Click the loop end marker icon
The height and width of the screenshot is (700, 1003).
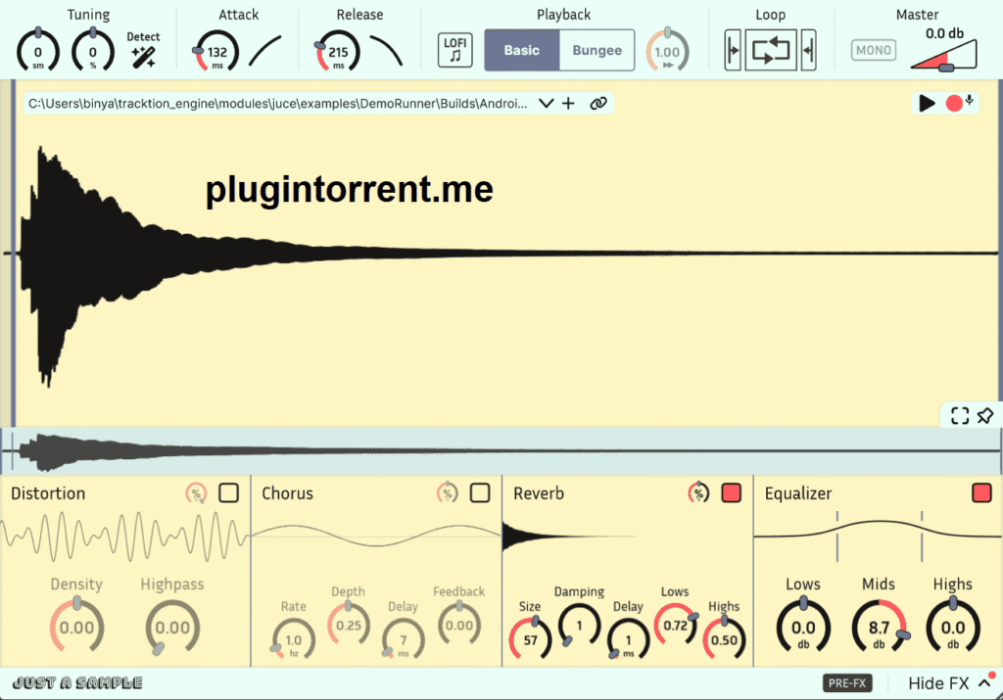tap(808, 50)
